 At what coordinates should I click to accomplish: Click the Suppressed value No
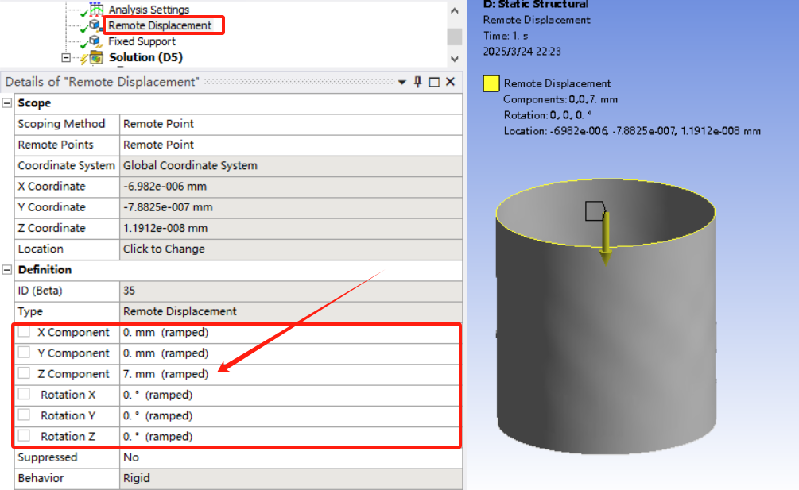pyautogui.click(x=291, y=457)
